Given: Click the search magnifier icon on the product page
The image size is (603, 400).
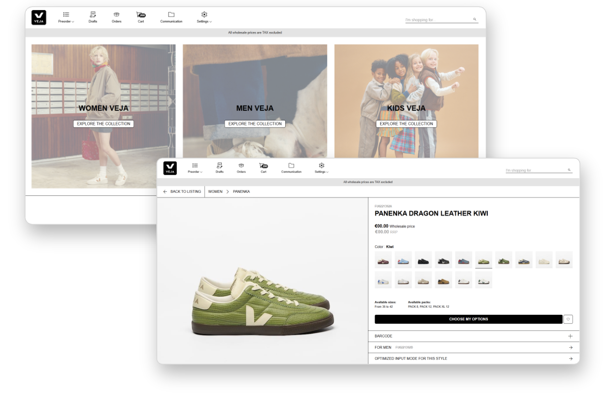Looking at the screenshot, I should point(569,170).
